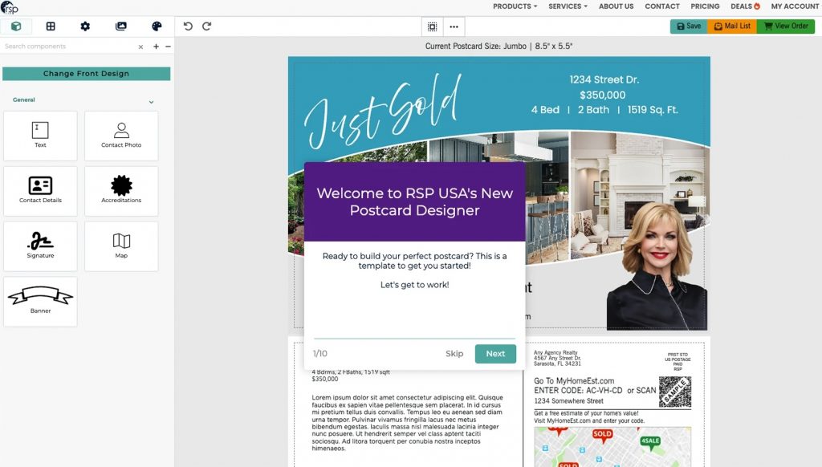Image resolution: width=822 pixels, height=467 pixels.
Task: Open the color palette panel
Action: [157, 26]
